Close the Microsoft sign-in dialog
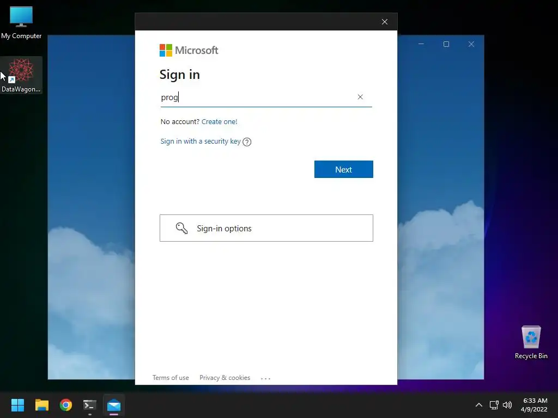 click(x=385, y=22)
